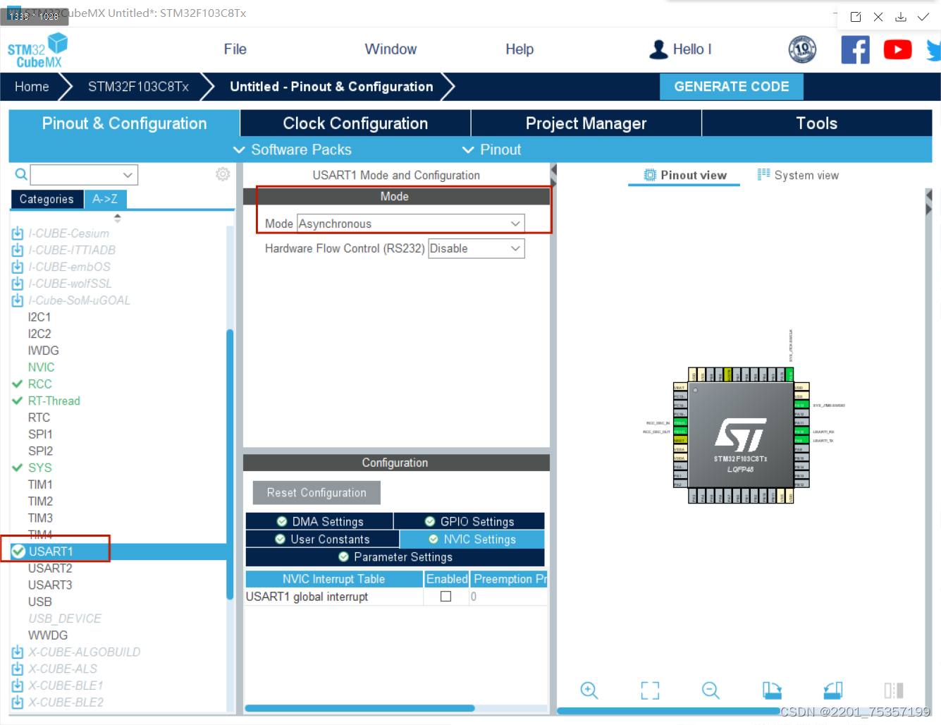Switch to System view
Image resolution: width=941 pixels, height=725 pixels.
click(798, 175)
